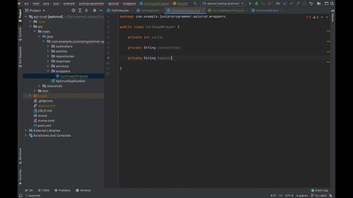Switch to the CarImage.java tab

tap(149, 10)
